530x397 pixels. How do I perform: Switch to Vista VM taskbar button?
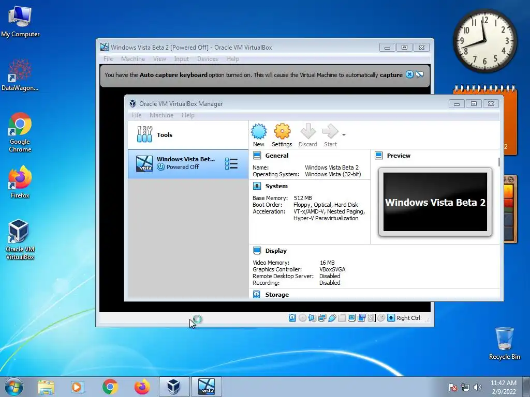[x=206, y=387]
